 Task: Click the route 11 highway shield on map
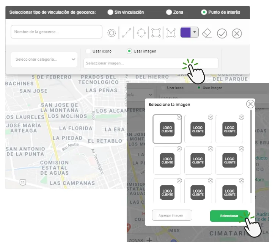[23, 182]
